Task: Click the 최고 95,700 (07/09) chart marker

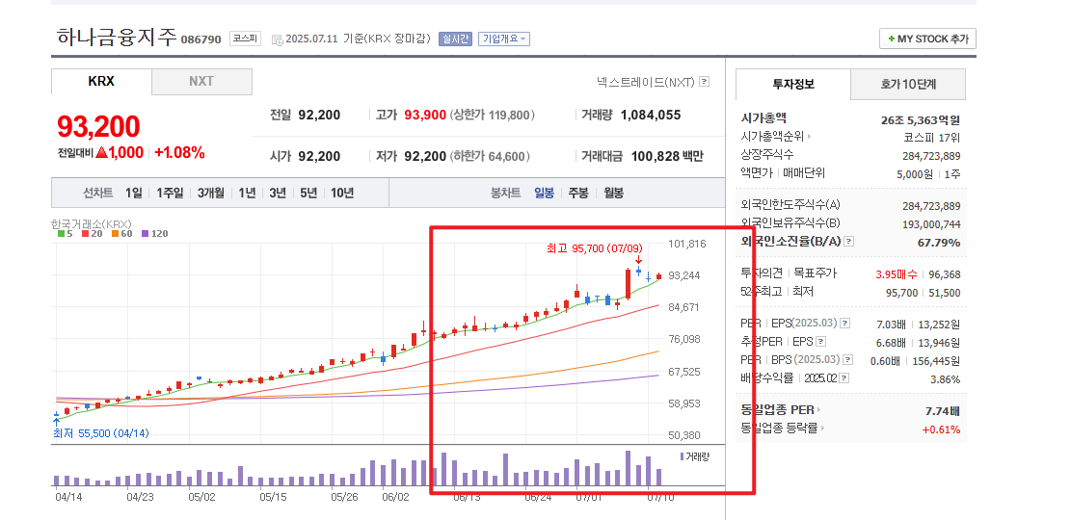Action: (595, 249)
